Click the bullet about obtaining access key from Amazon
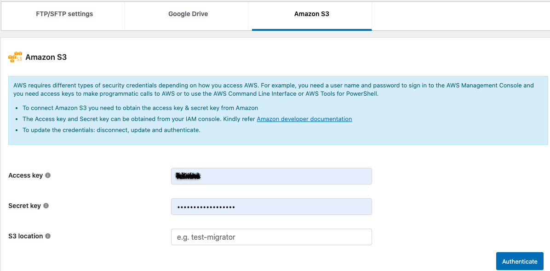The width and height of the screenshot is (550, 271). (140, 108)
